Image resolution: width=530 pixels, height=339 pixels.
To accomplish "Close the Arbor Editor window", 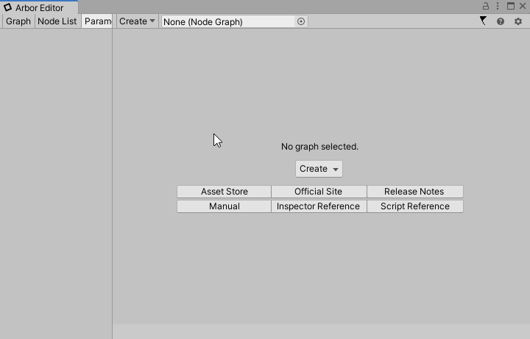I will pyautogui.click(x=523, y=7).
